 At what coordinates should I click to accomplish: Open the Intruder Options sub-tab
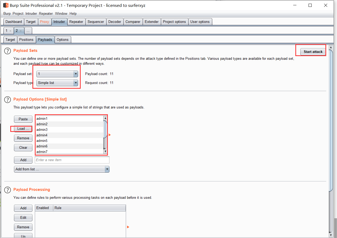tap(62, 40)
